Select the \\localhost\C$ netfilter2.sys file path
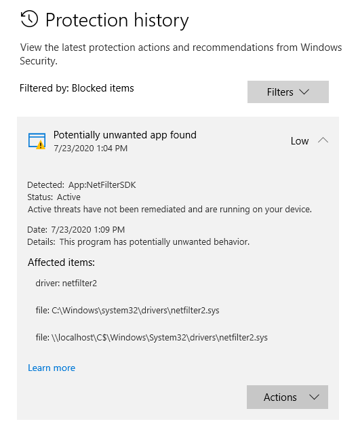This screenshot has height=430, width=358. click(152, 337)
